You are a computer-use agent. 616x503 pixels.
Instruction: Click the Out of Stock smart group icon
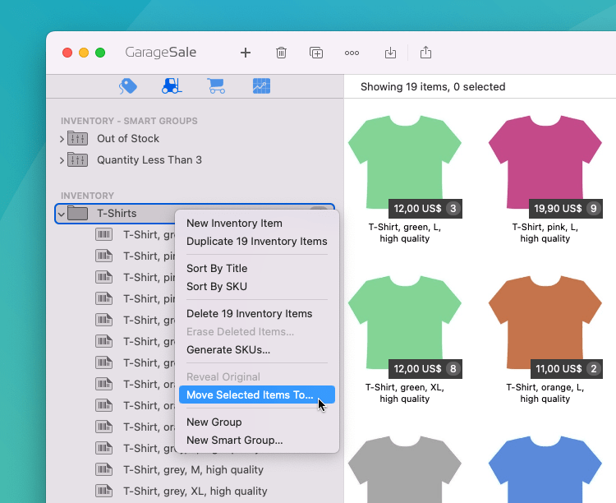point(77,138)
